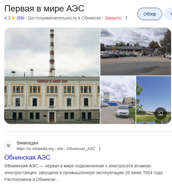This screenshot has height=189, width=172.
Task: Click the Закрыто status text
Action: [113, 18]
